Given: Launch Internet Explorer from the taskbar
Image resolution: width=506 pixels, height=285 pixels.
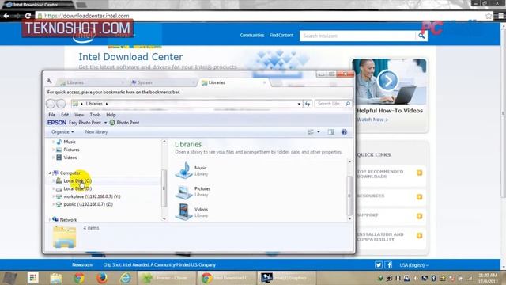Looking at the screenshot, I should (126, 278).
